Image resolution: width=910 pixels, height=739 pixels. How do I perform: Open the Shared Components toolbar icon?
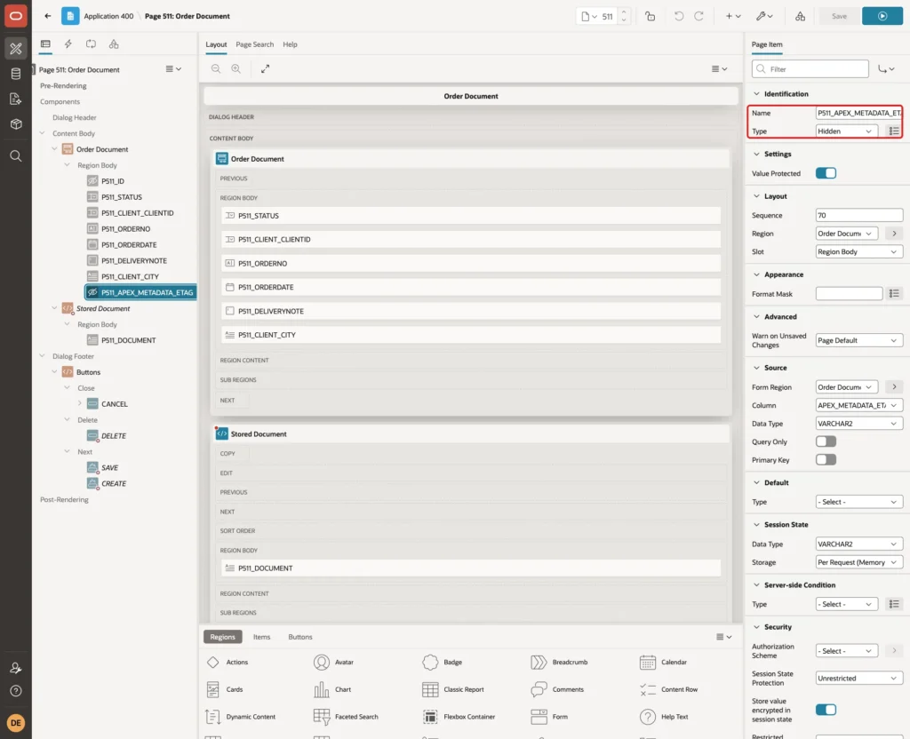click(801, 16)
